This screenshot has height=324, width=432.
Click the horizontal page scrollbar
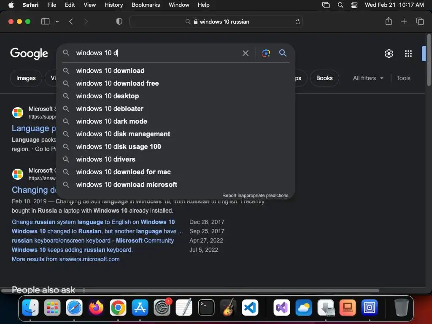point(190,291)
